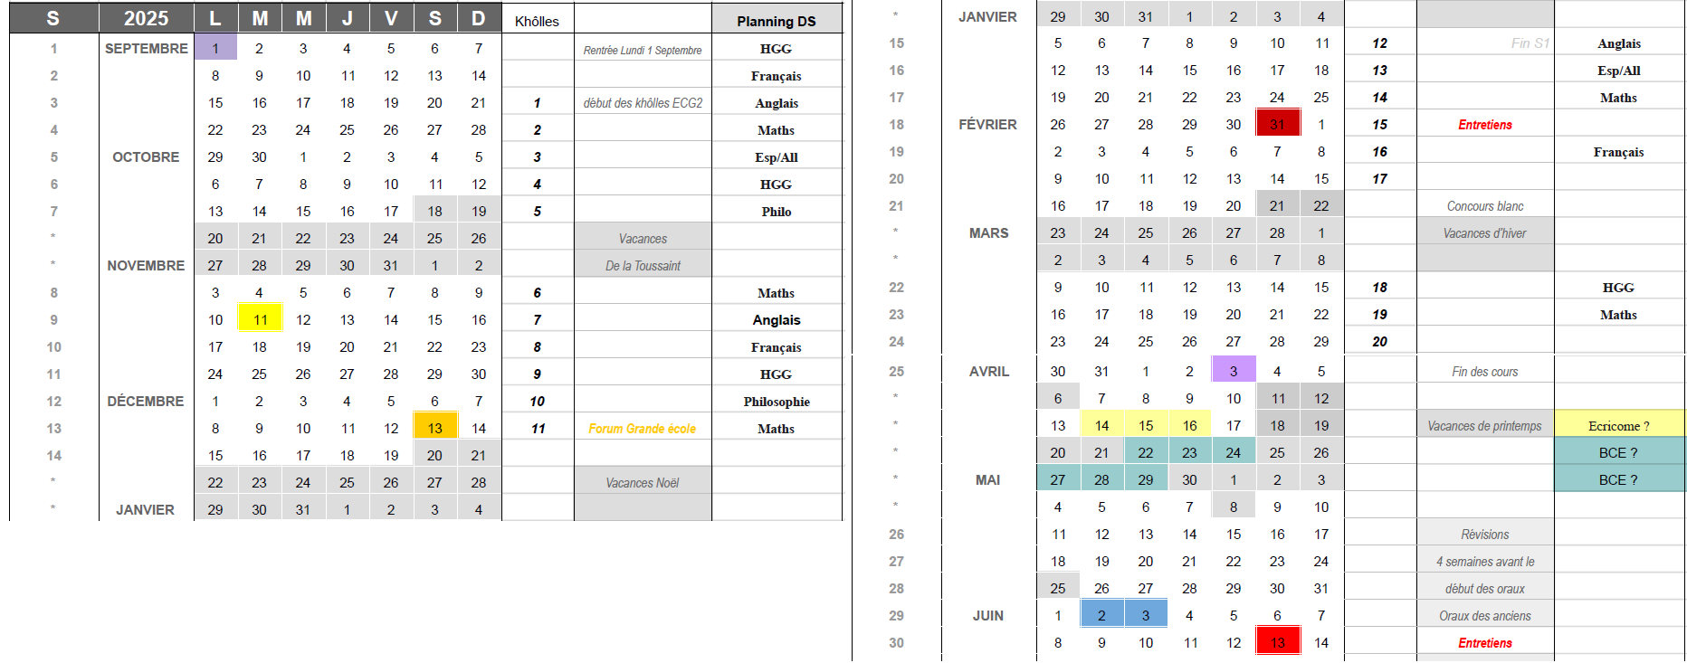1687x663 pixels.
Task: Select the 'Philosophie' DS entry
Action: [776, 402]
